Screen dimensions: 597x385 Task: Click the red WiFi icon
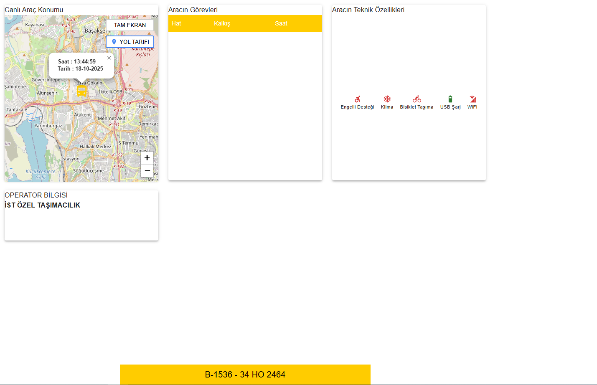coord(473,99)
